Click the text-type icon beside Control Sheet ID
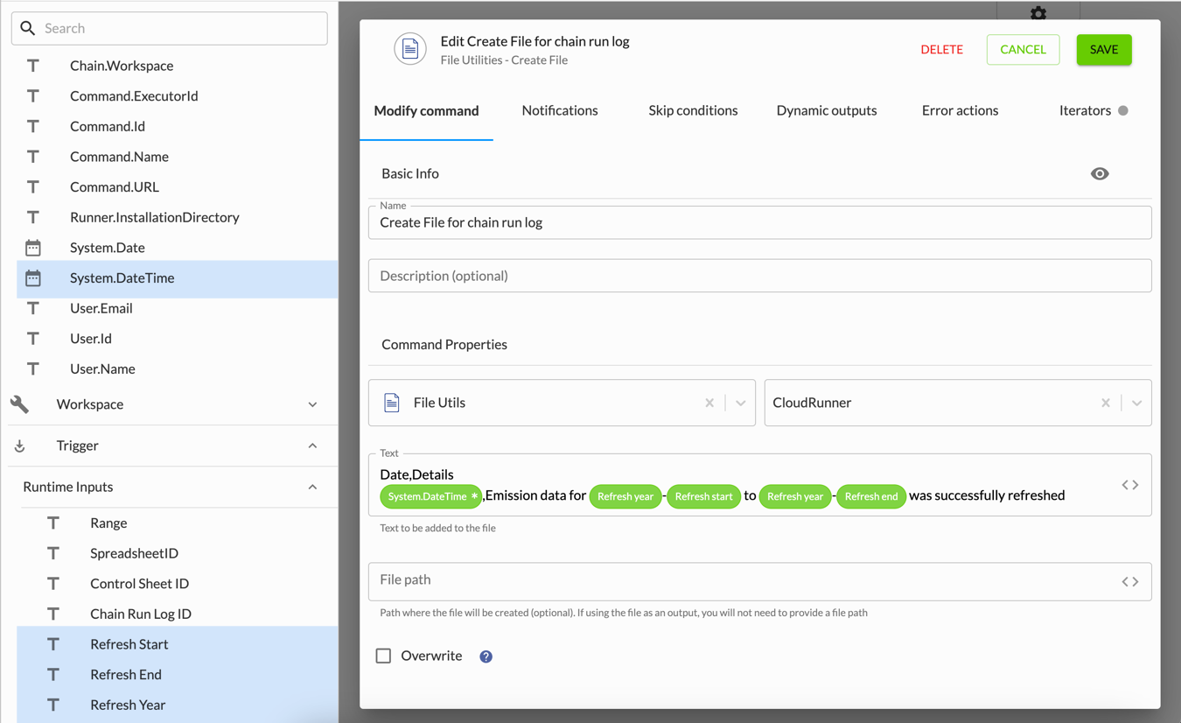Image resolution: width=1181 pixels, height=723 pixels. [53, 584]
